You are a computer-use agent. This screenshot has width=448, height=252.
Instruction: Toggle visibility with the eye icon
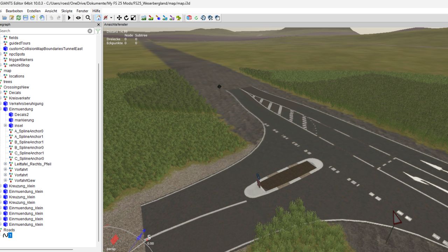tap(78, 18)
